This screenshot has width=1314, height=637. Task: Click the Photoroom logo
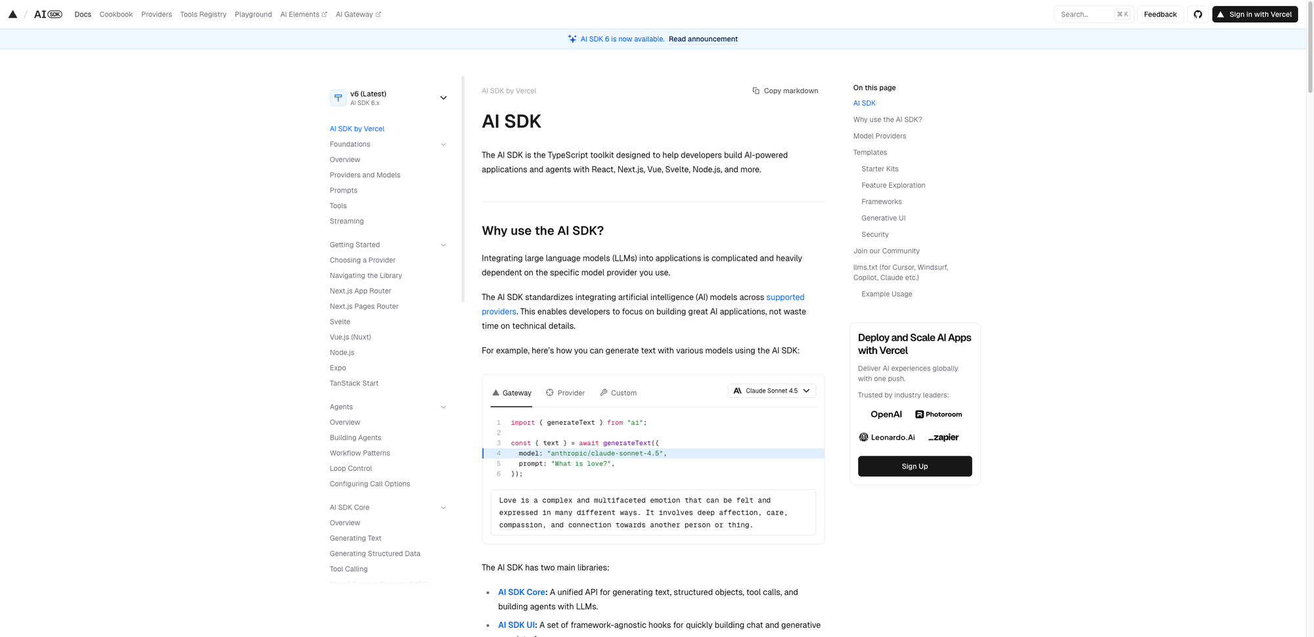[x=938, y=414]
